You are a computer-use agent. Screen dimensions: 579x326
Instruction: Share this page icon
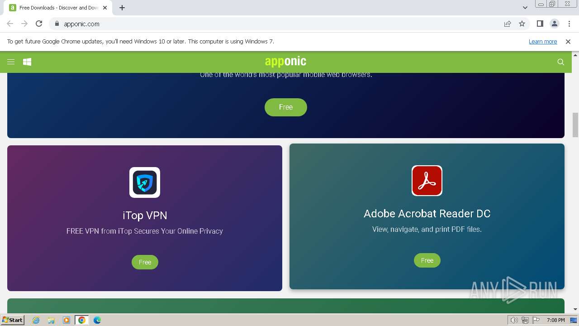[x=508, y=24]
